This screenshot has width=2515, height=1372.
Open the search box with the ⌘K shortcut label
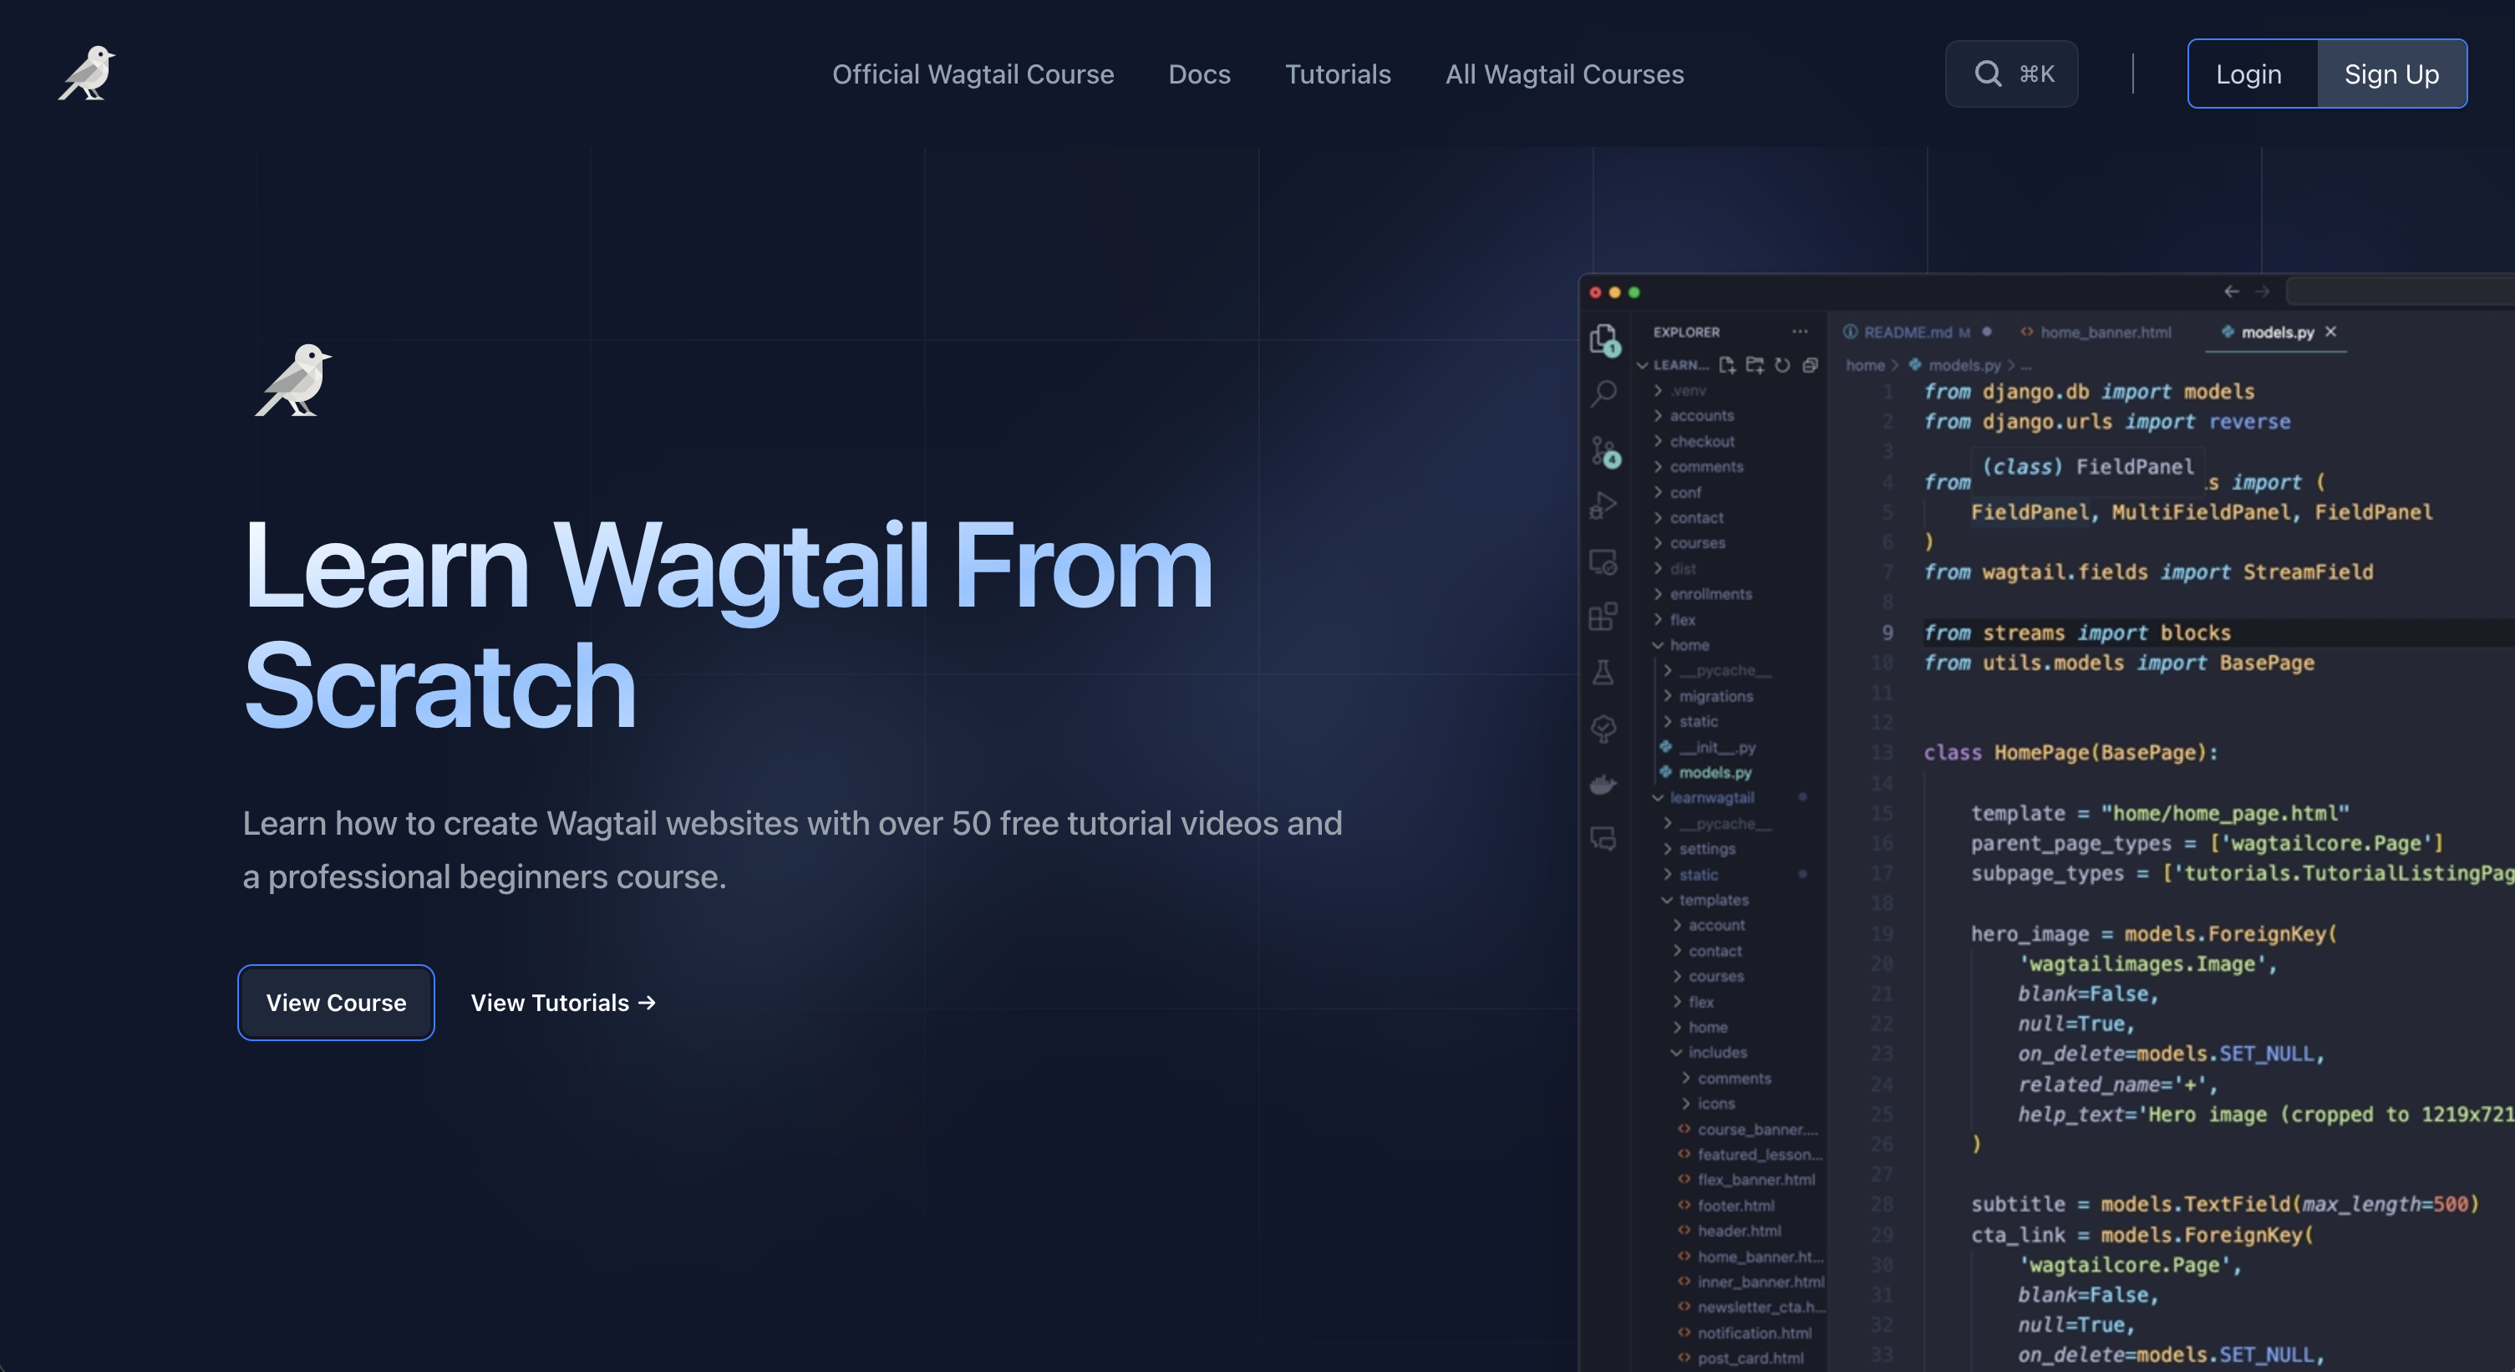click(x=2011, y=74)
